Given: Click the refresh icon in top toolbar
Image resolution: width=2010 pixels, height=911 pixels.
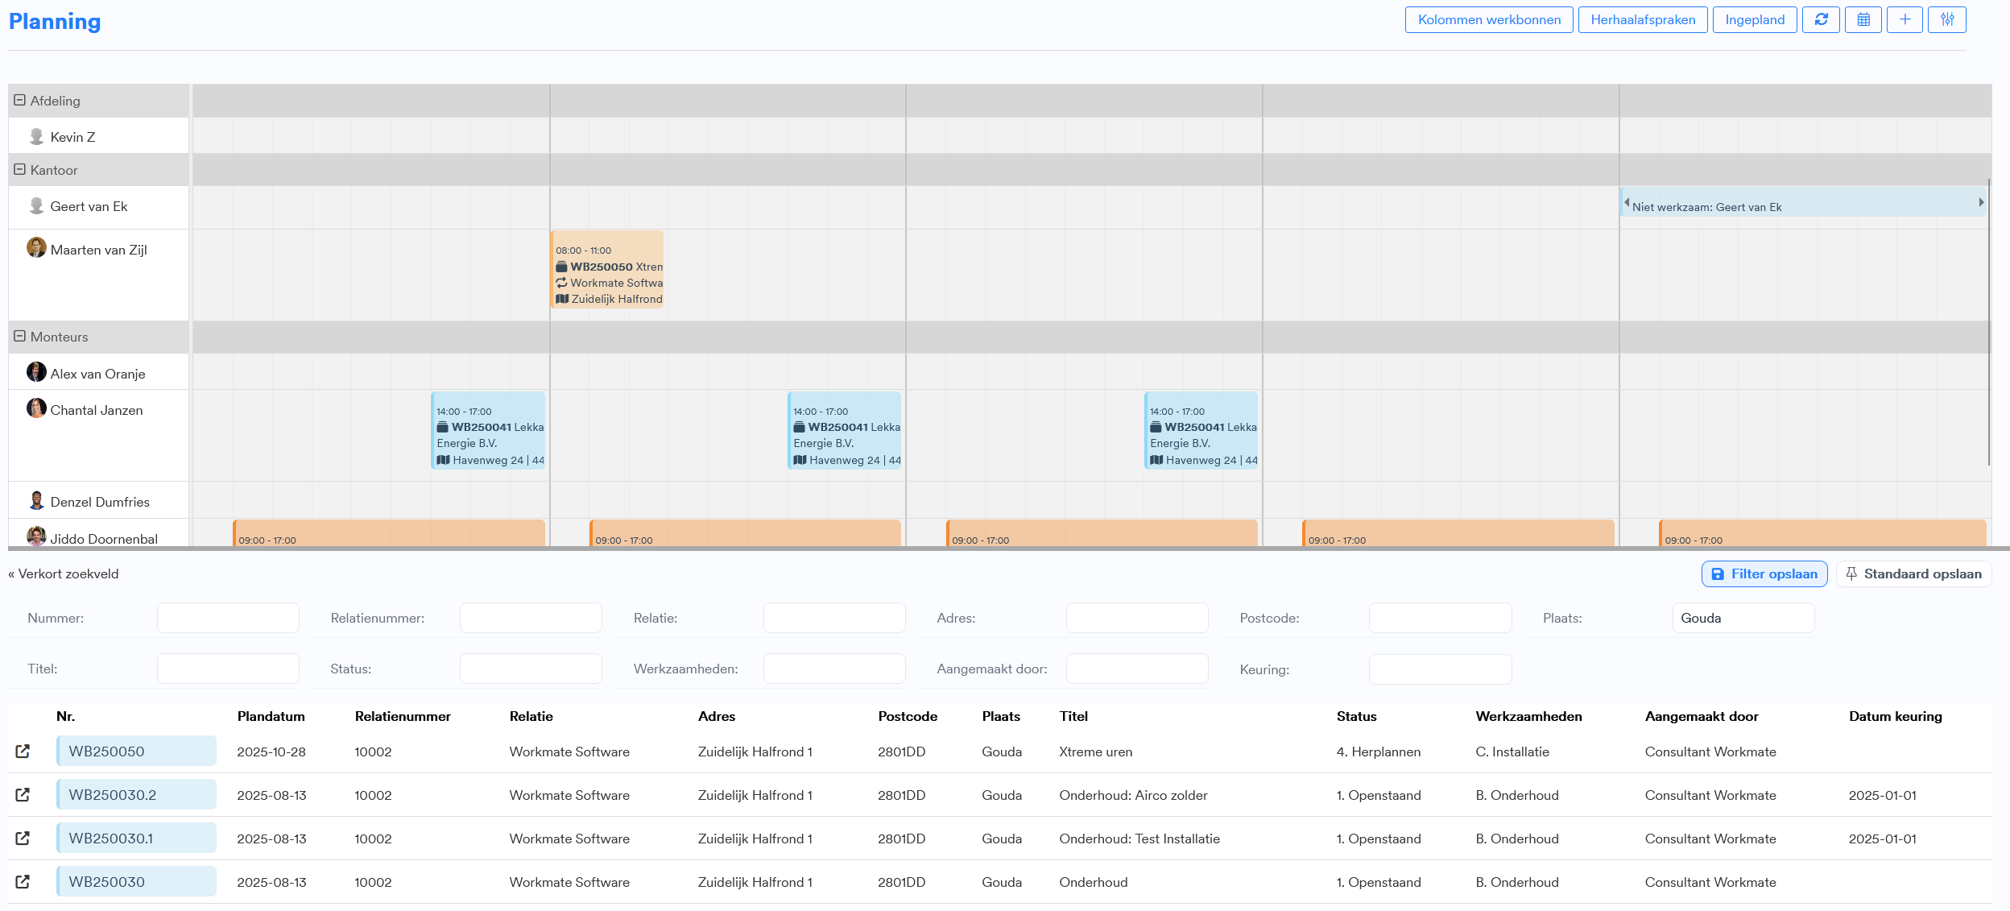Looking at the screenshot, I should (x=1821, y=19).
